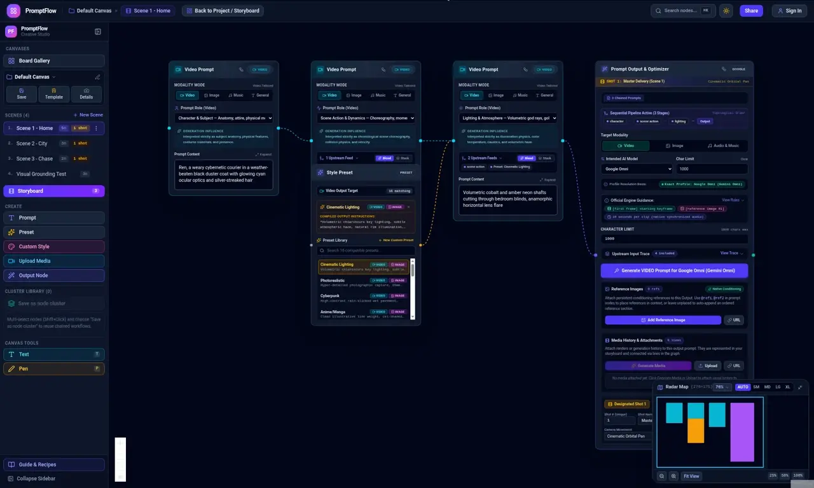Open Prompt Role dropdown showing Lighting & Atmosphere
The height and width of the screenshot is (488, 814).
(509, 118)
